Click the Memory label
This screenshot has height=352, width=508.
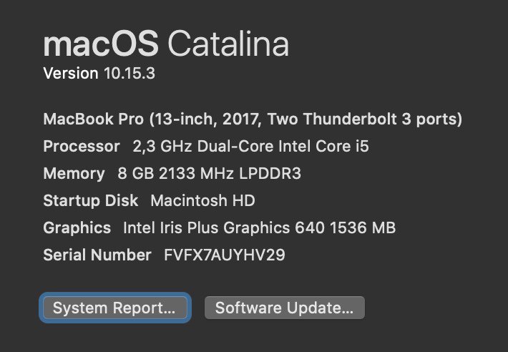(x=74, y=173)
